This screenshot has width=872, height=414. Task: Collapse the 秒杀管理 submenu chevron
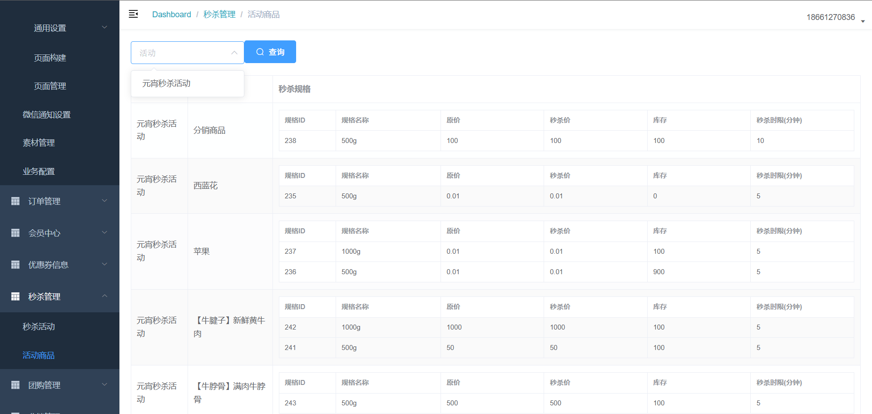104,296
